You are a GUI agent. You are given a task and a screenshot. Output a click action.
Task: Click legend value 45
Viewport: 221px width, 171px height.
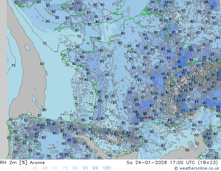point(45,168)
